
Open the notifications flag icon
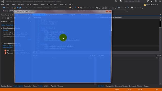[121, 1]
